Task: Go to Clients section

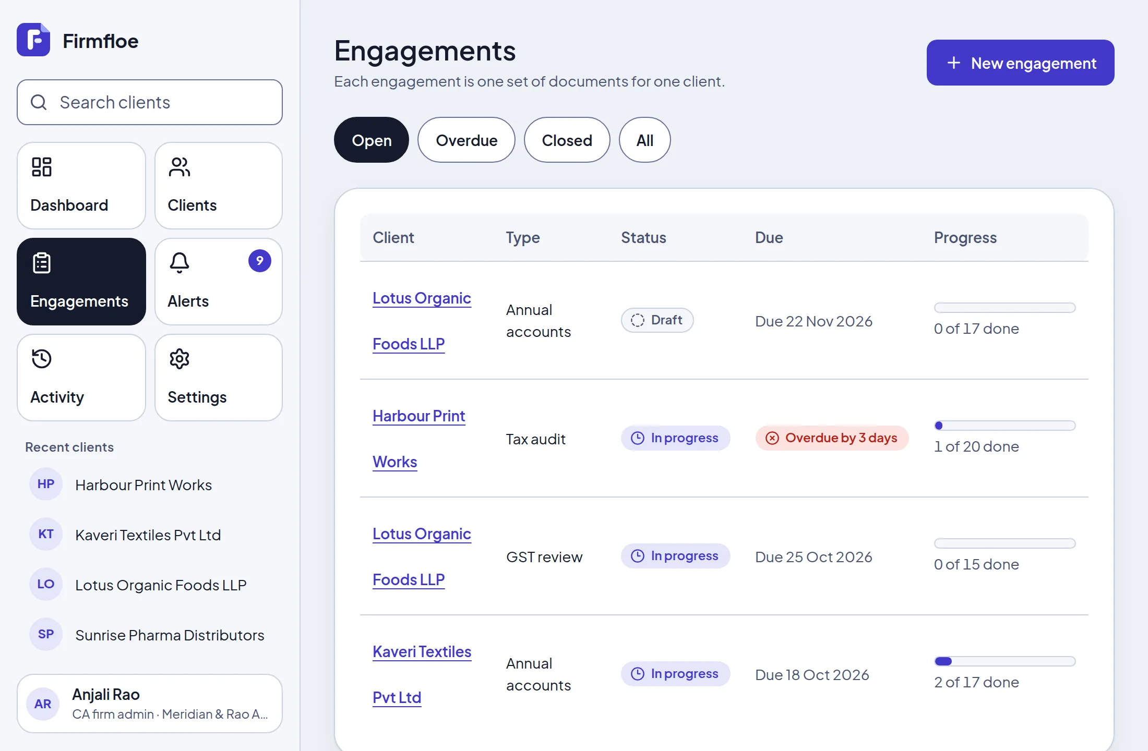Action: 219,186
